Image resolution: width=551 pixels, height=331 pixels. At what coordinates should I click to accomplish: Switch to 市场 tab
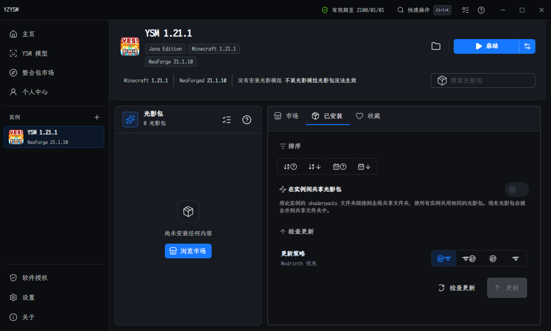286,116
